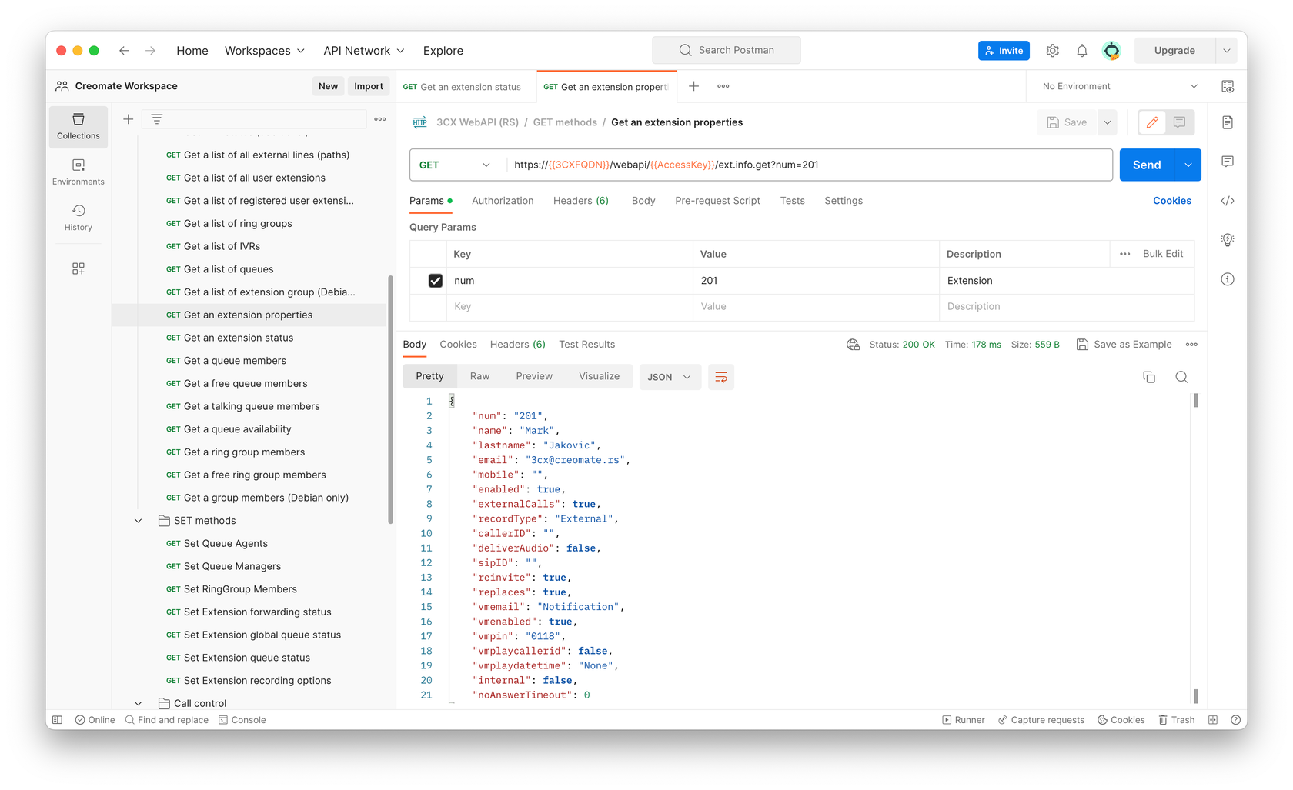The width and height of the screenshot is (1293, 790).
Task: Send the extension properties request
Action: click(x=1146, y=165)
